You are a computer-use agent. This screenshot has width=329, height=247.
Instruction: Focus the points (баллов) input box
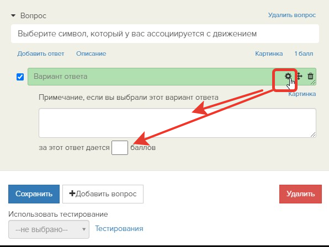[120, 148]
